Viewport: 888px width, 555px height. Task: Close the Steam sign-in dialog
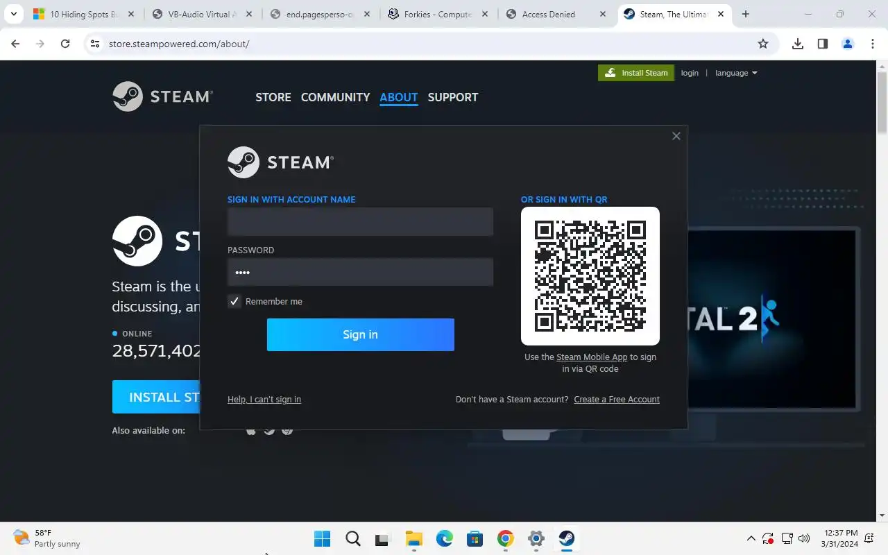[676, 136]
